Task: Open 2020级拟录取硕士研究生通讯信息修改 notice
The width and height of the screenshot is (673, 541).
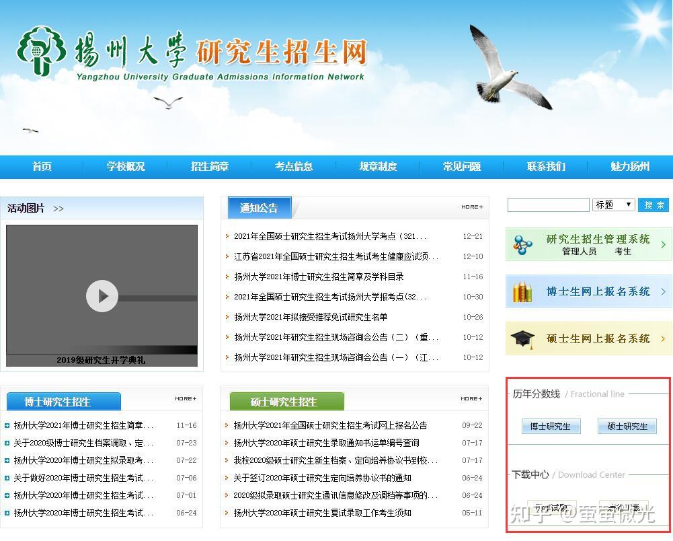Action: point(335,495)
